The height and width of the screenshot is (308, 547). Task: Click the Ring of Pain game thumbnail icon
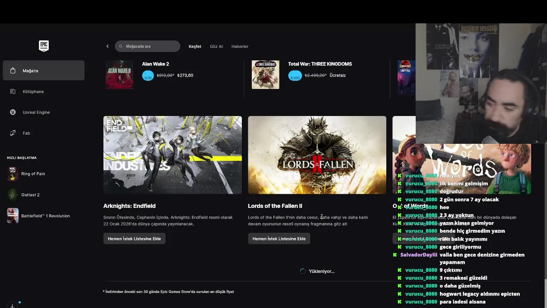coord(13,174)
